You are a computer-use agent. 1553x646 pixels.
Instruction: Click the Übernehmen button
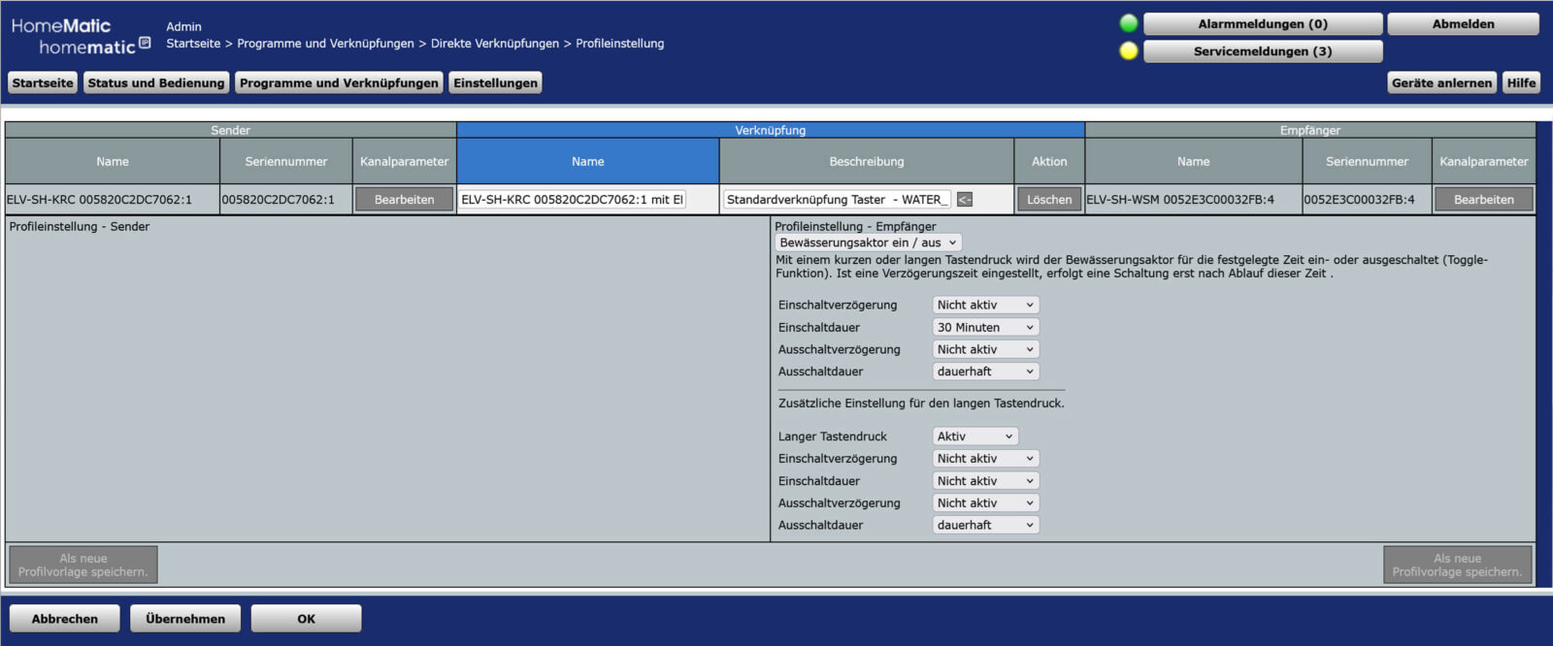185,619
